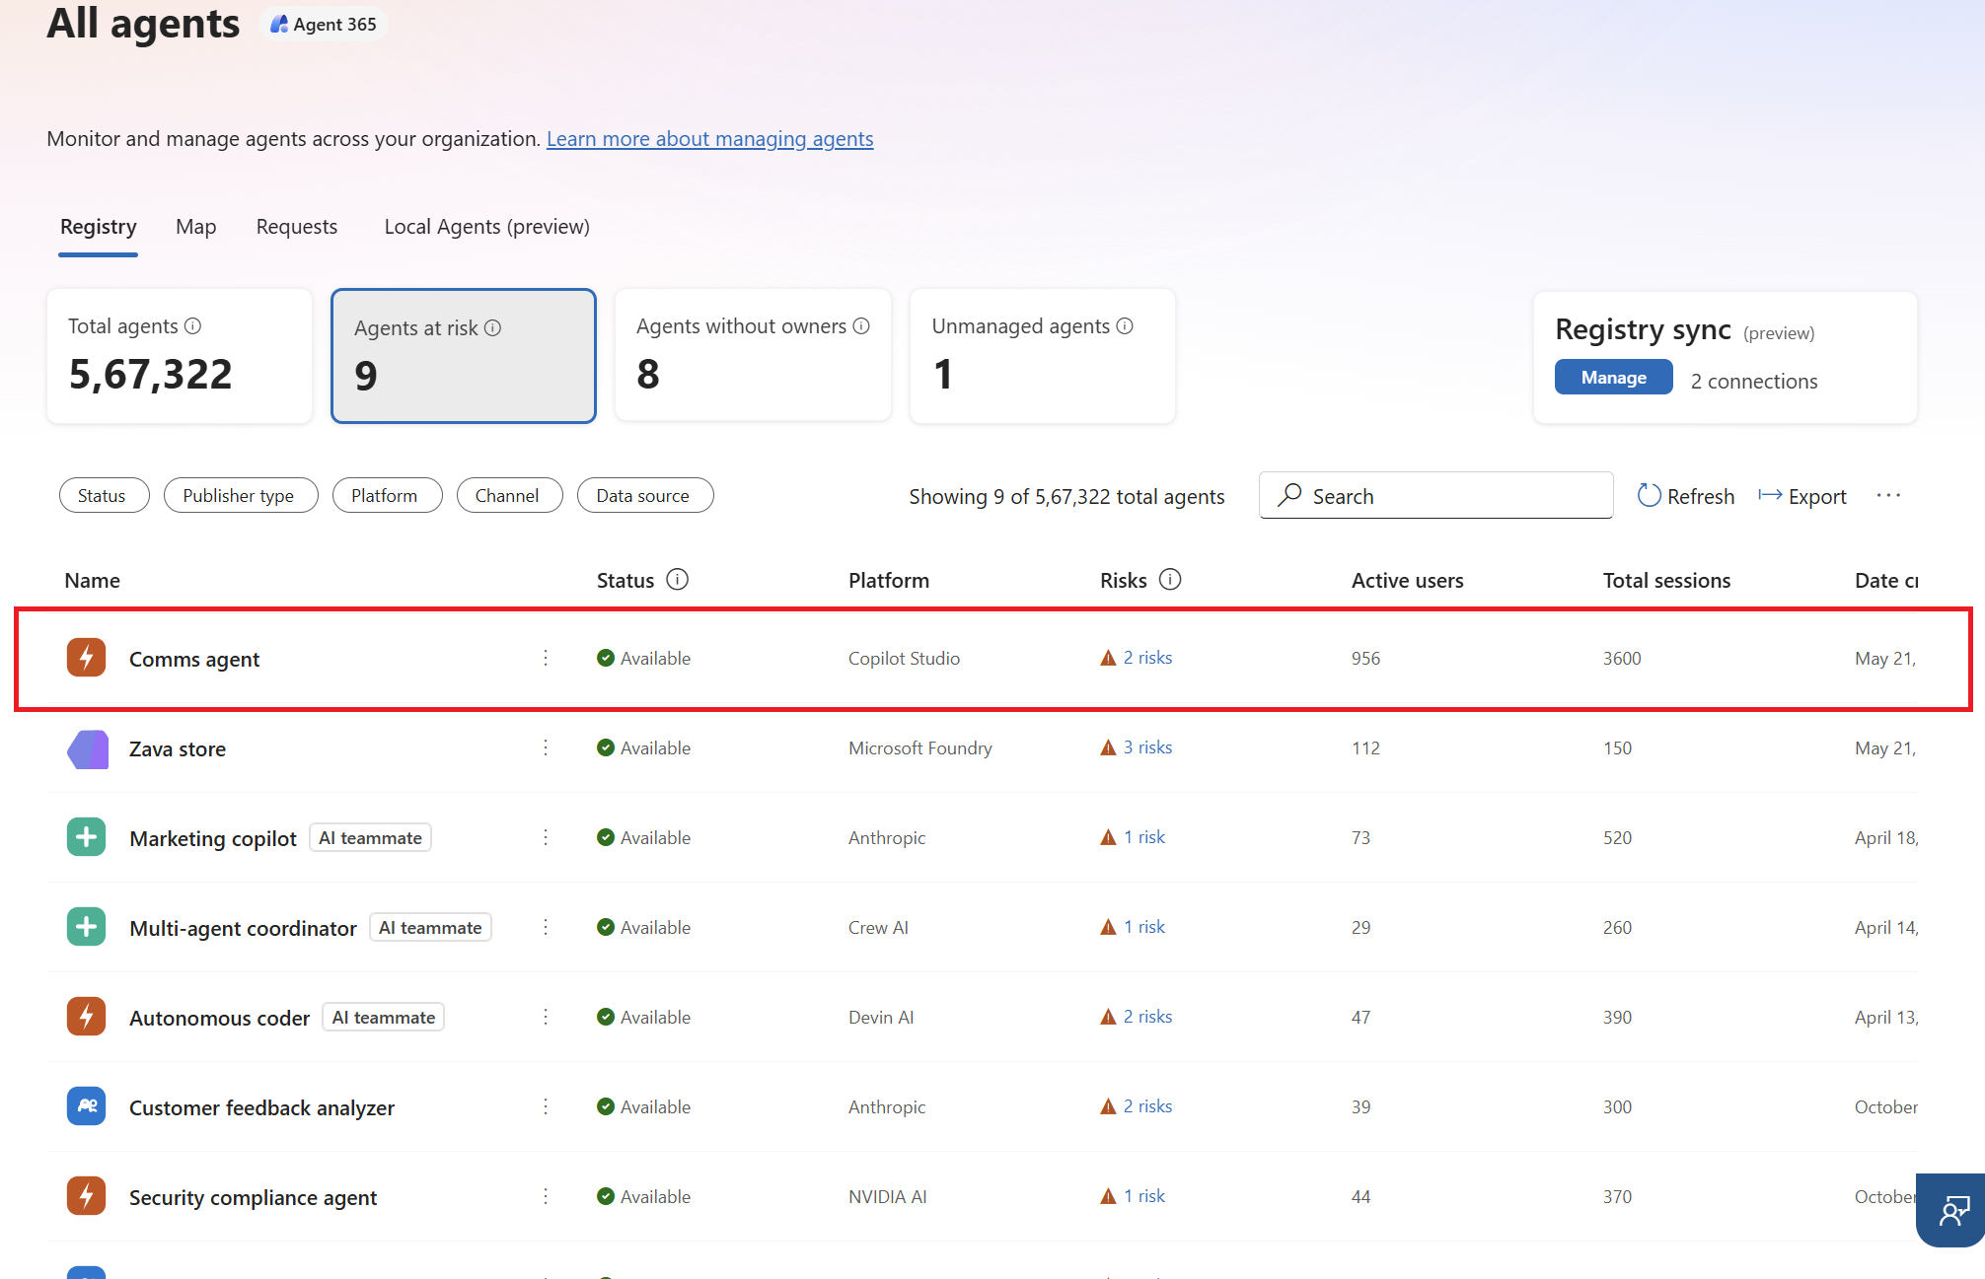Click the Agents at risk info icon
Image resolution: width=1985 pixels, height=1279 pixels.
[492, 327]
